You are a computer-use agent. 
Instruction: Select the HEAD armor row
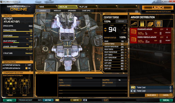pos(115,41)
